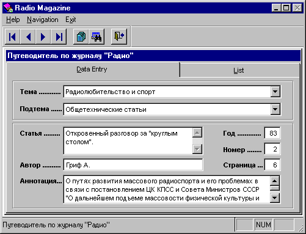Switch to the List tab
Screen dimensions: 306x234
pos(239,70)
